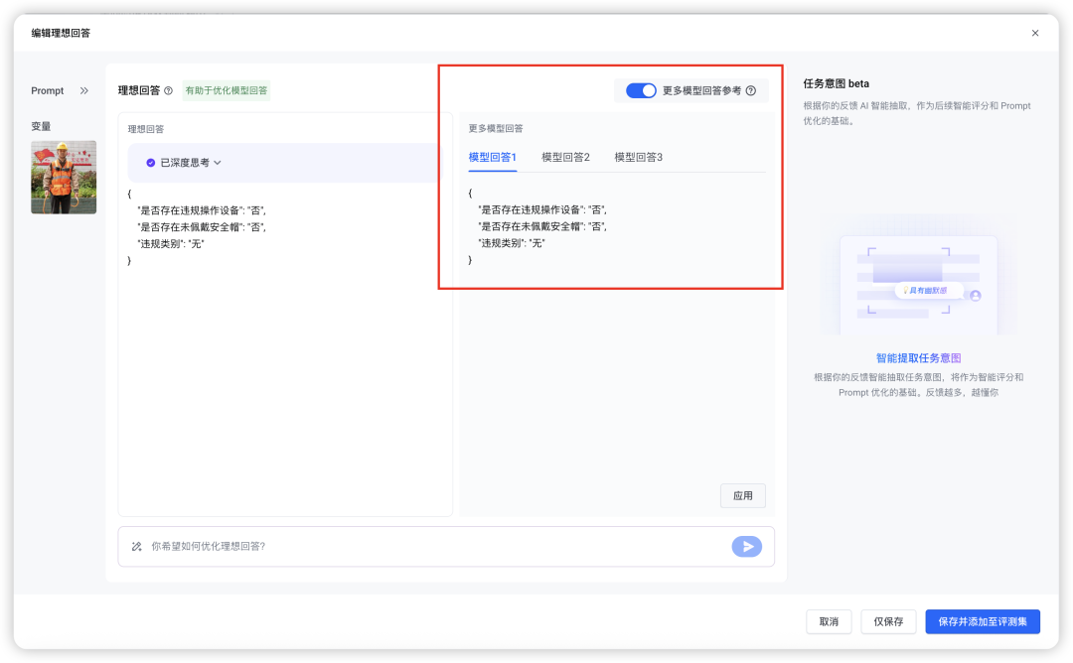Switch to 模型回答1 tab
This screenshot has width=1073, height=663.
click(x=492, y=157)
